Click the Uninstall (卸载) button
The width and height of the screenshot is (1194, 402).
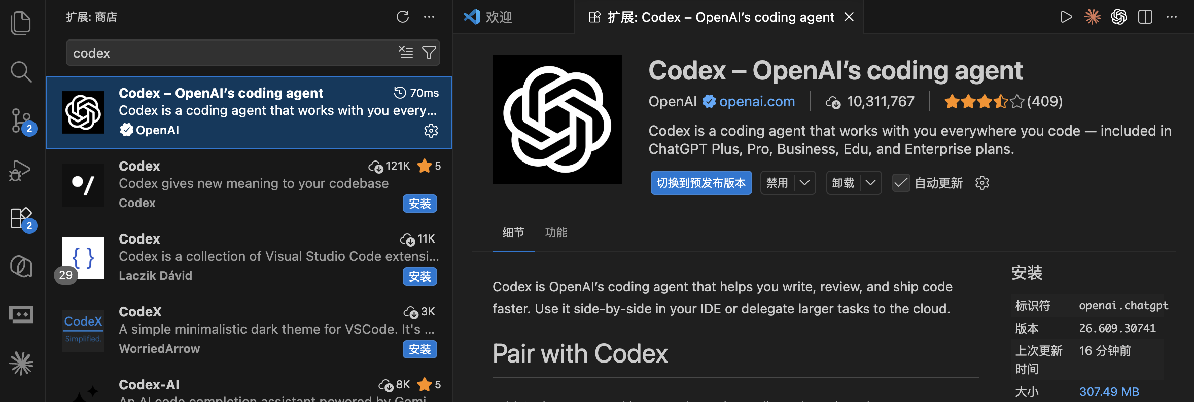coord(844,183)
